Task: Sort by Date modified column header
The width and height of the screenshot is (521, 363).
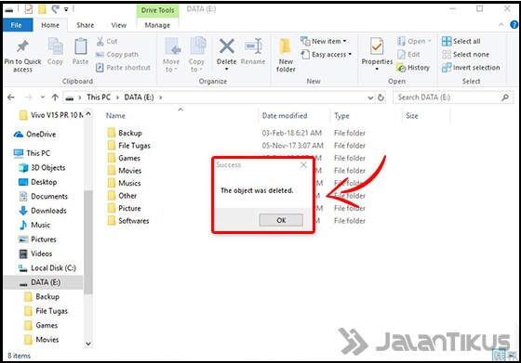Action: coord(285,116)
